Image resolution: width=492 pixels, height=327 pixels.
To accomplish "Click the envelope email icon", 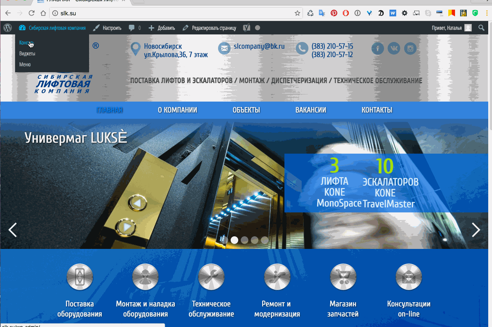I will [224, 48].
